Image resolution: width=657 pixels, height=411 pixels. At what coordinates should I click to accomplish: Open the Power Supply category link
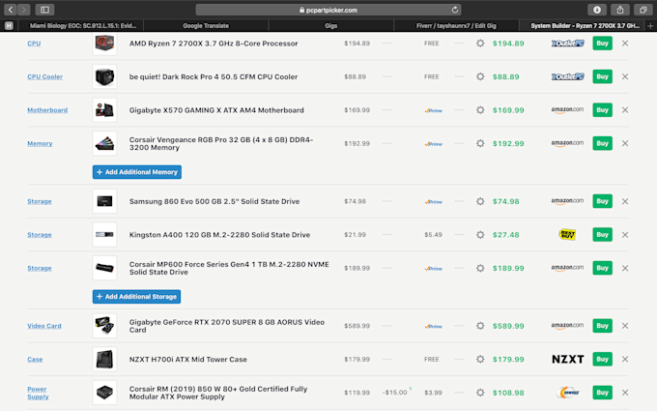click(x=38, y=393)
